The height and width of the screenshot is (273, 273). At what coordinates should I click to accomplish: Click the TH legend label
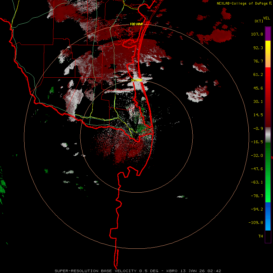click(261, 236)
